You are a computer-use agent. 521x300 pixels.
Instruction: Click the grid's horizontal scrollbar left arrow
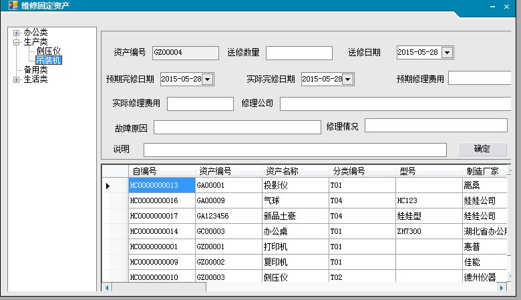tap(106, 287)
